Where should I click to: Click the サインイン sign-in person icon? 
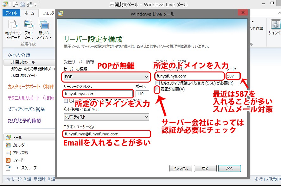[276, 24]
